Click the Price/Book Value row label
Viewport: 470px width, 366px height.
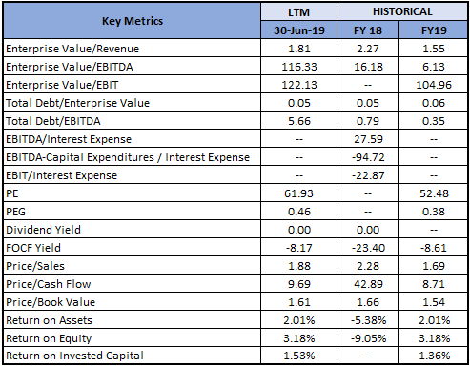tap(51, 302)
